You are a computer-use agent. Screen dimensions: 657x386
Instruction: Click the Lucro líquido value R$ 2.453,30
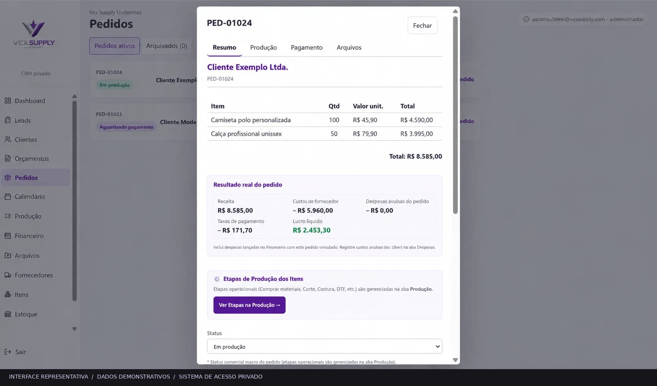(312, 230)
